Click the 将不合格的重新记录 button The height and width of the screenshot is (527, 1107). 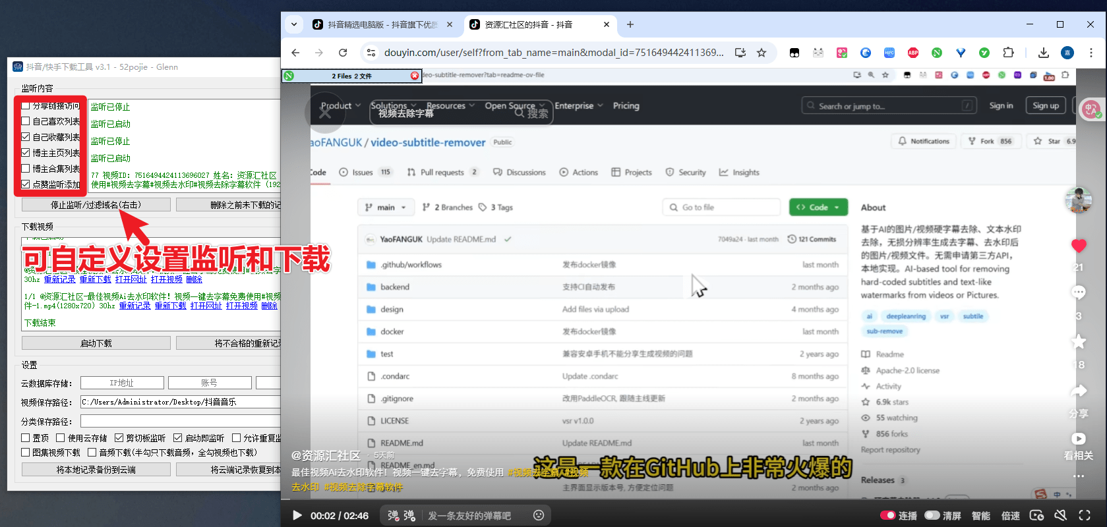(229, 343)
